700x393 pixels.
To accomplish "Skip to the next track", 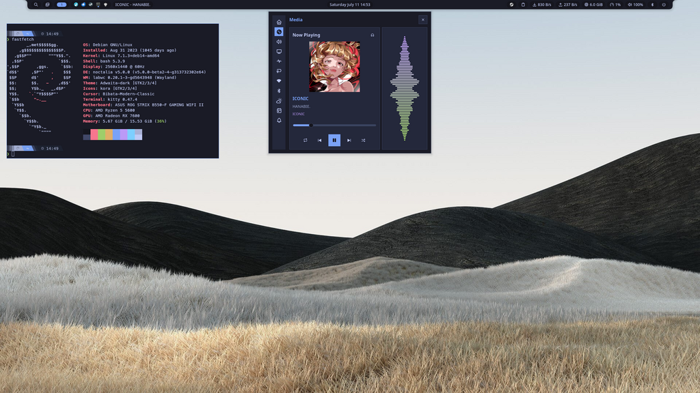I will coord(349,140).
